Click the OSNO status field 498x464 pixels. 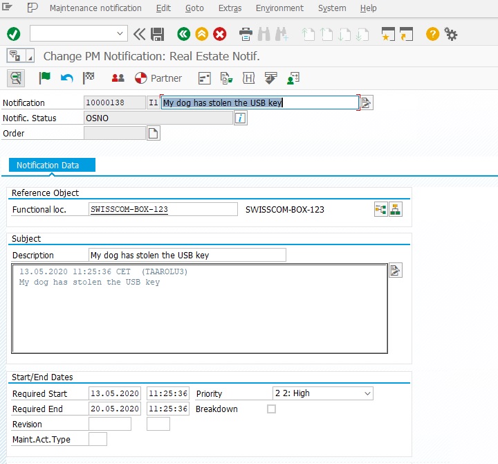click(x=158, y=118)
